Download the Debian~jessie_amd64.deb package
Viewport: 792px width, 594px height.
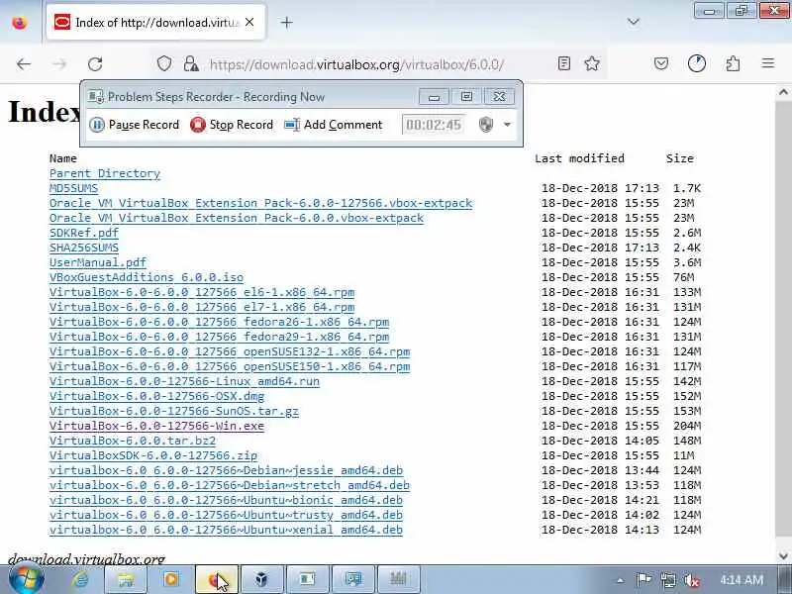pos(227,470)
